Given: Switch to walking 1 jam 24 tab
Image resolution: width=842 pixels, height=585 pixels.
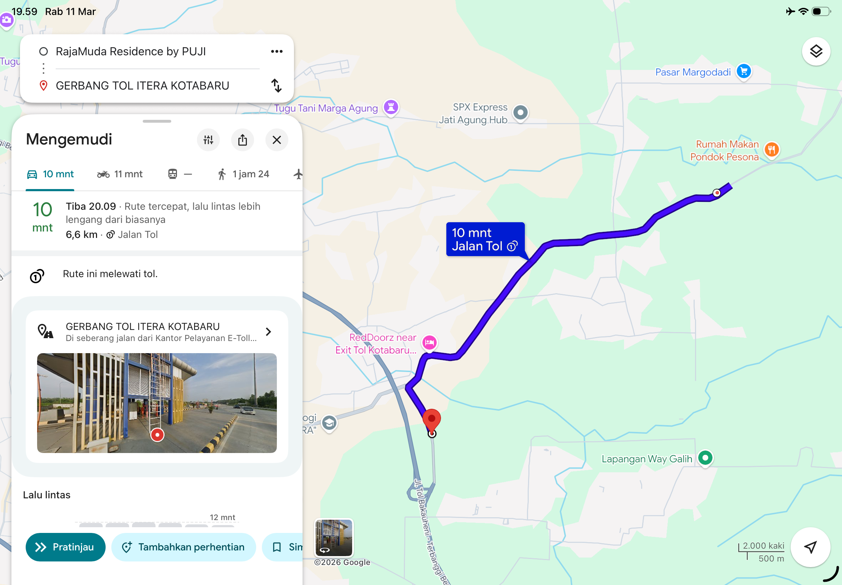Looking at the screenshot, I should (243, 174).
